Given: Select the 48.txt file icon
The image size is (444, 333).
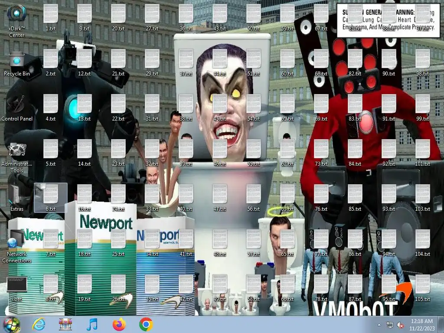Looking at the screenshot, I should pos(220,239).
